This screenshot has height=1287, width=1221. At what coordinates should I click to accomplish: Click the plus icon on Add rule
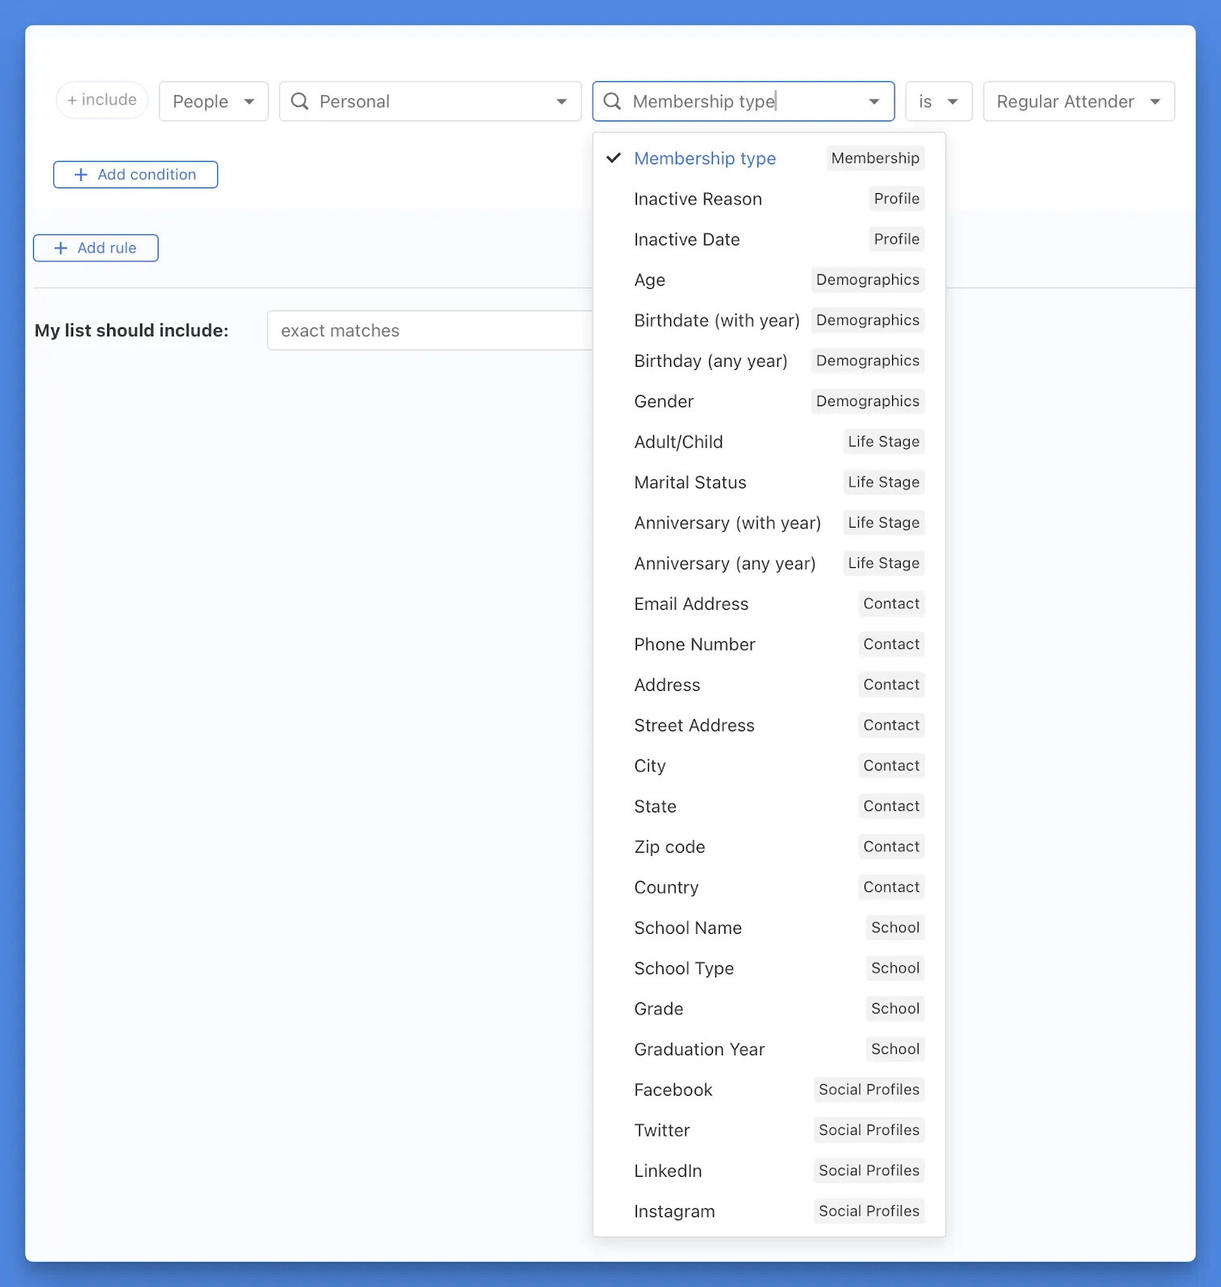click(x=60, y=248)
